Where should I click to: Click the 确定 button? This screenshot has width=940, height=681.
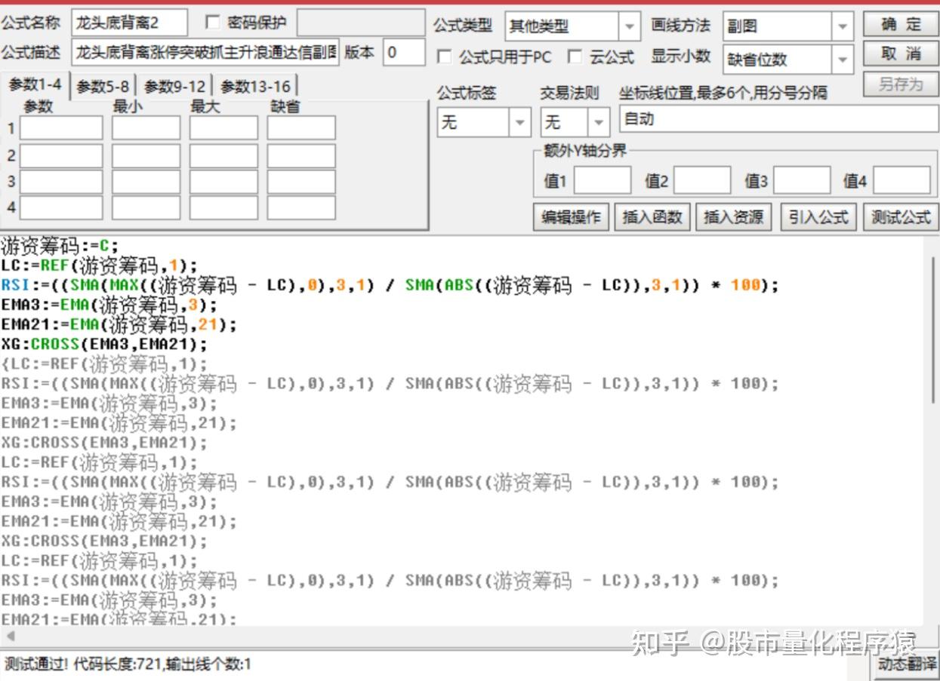901,25
